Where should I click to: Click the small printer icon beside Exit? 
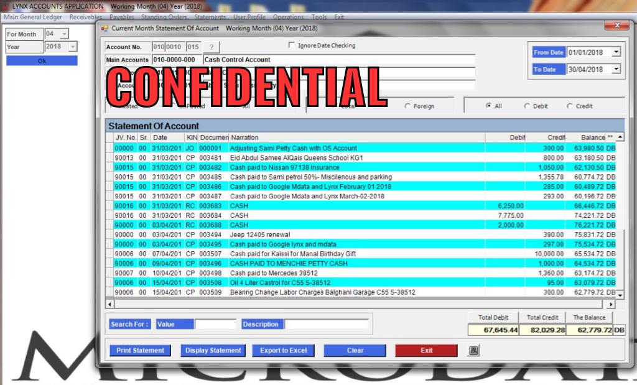(473, 350)
